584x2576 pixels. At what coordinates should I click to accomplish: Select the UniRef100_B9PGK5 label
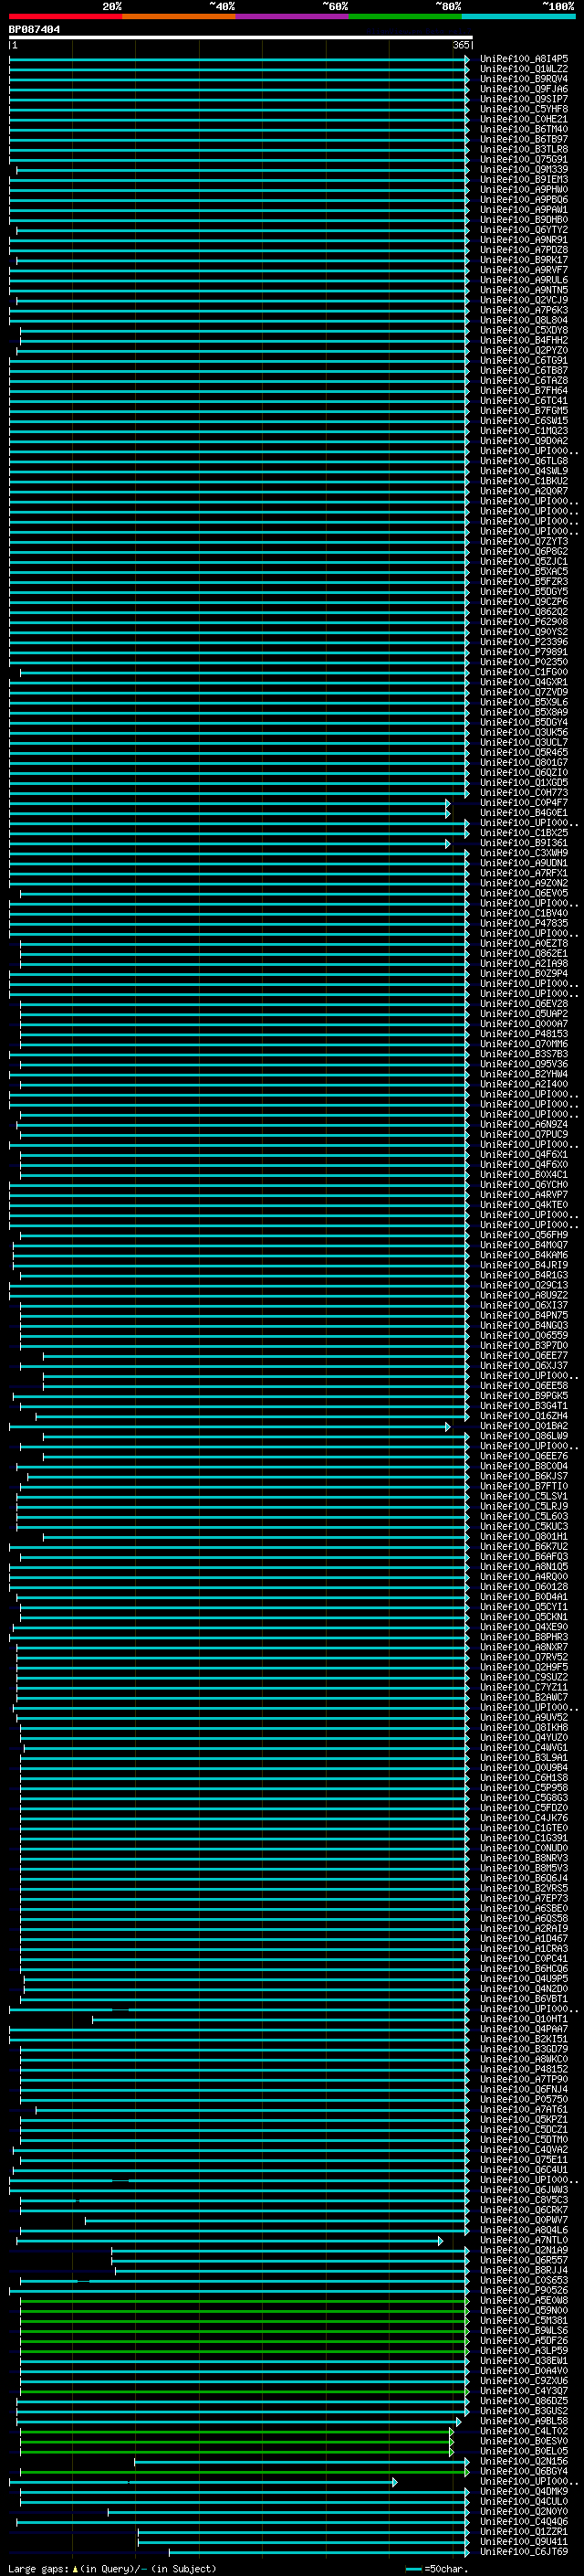coord(524,1396)
